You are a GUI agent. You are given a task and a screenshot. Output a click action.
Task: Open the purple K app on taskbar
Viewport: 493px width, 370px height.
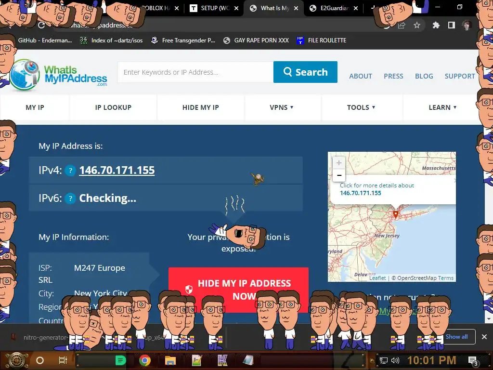(x=222, y=360)
